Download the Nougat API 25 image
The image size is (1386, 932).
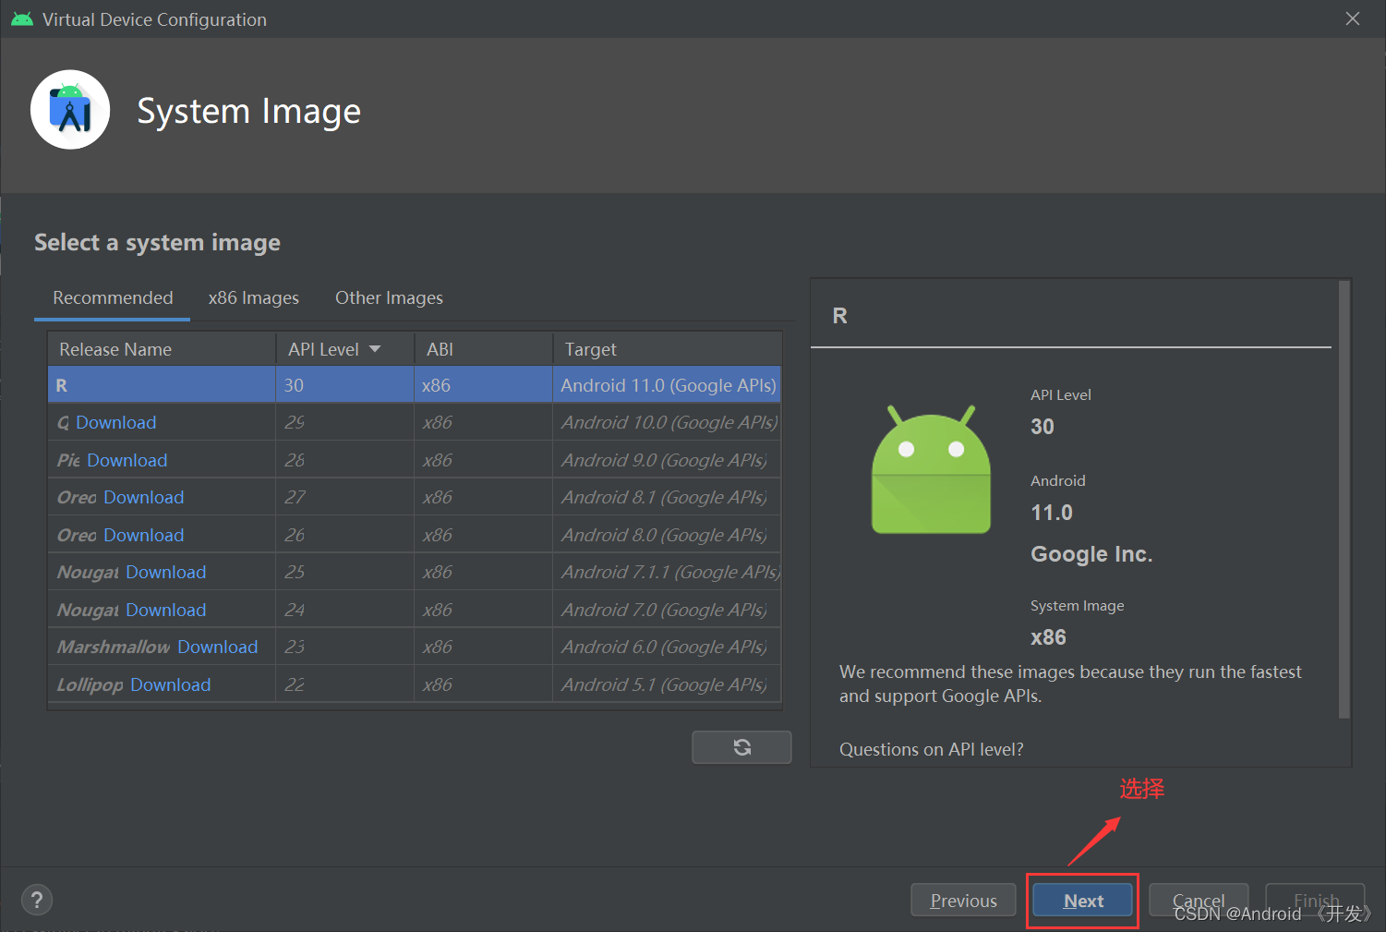pos(165,572)
